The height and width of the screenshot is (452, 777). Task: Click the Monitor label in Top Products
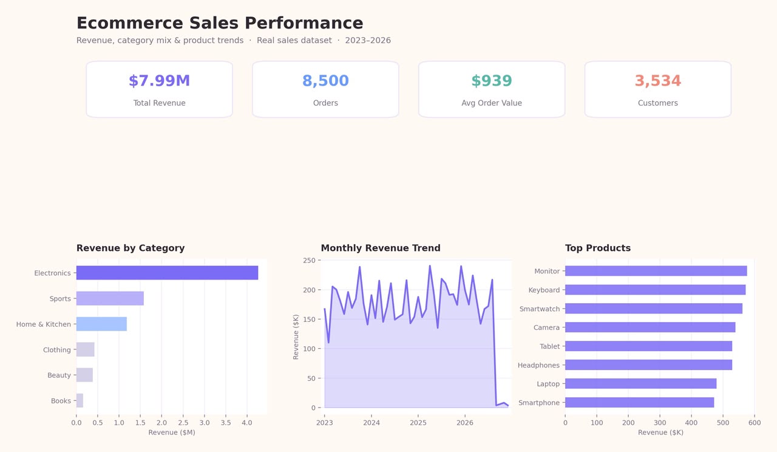point(547,272)
